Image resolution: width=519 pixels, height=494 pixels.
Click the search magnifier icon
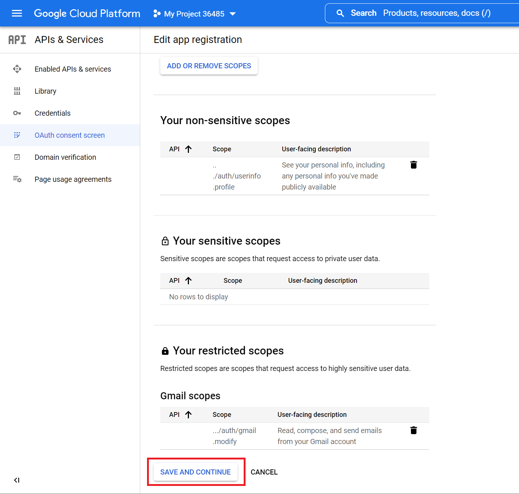340,13
